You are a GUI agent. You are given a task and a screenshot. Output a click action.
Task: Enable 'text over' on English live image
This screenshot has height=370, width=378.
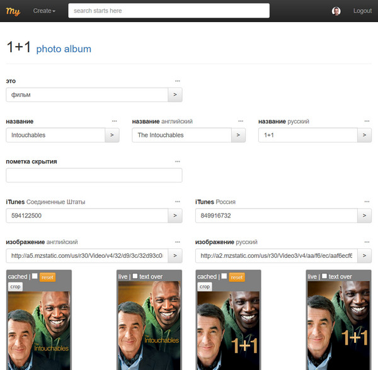(135, 277)
